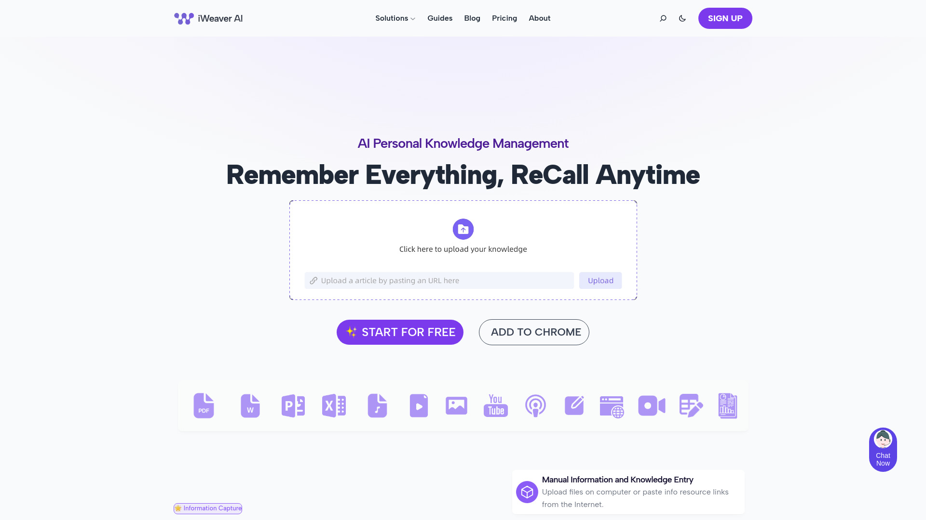Toggle the chat widget open
Image resolution: width=926 pixels, height=520 pixels.
[x=883, y=449]
